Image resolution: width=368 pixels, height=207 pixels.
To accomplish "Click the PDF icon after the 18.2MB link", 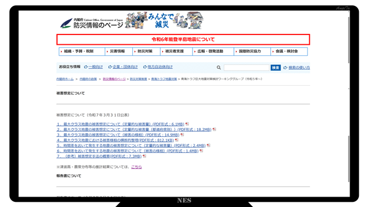I will coord(214,129).
